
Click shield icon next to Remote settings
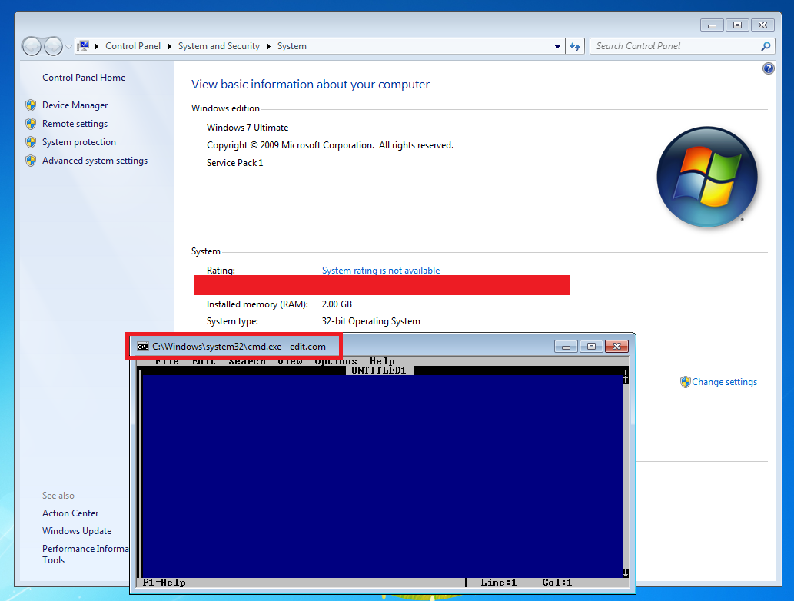point(31,124)
